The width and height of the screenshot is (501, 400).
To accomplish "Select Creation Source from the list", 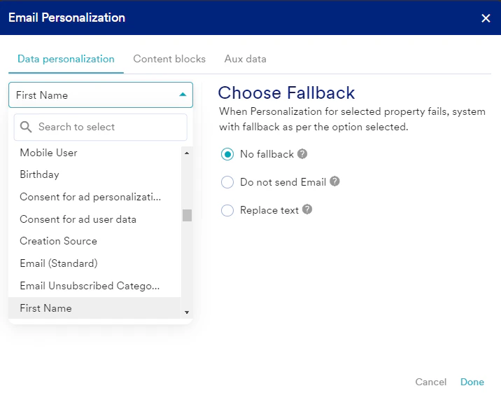I will point(58,241).
